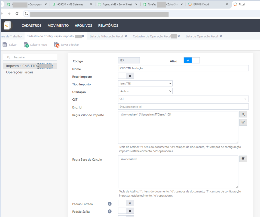The image size is (260, 217).
Task: Toggle the Reter Imposto switch
Action: [x=126, y=76]
